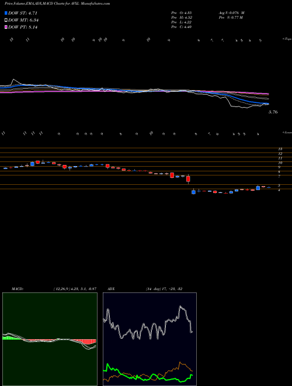Viewport: 292px width, 386px height.
Task: Click the price axis label 13
Action: 280,149
